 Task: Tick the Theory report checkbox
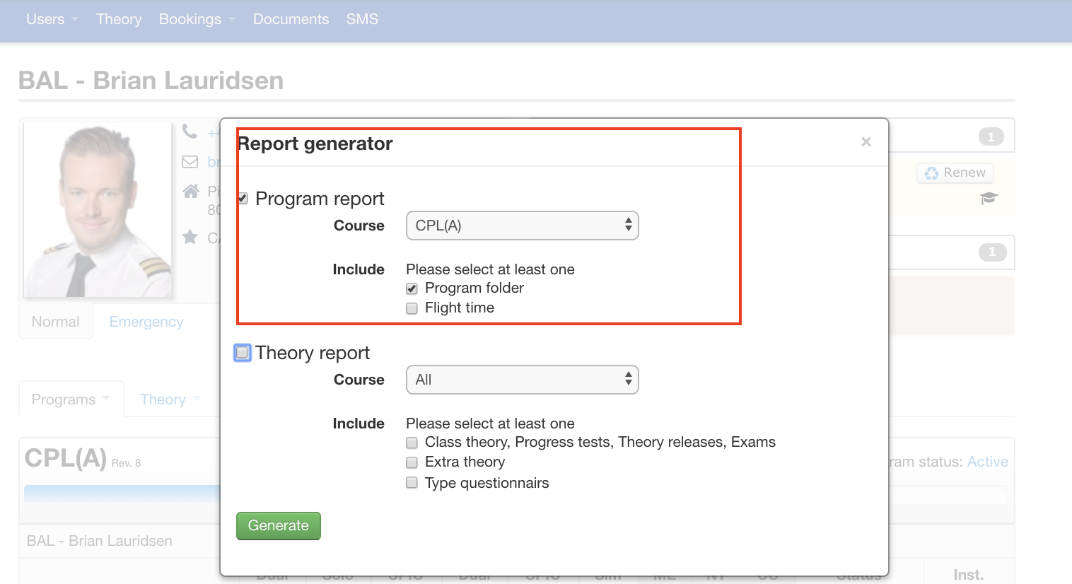(x=243, y=352)
